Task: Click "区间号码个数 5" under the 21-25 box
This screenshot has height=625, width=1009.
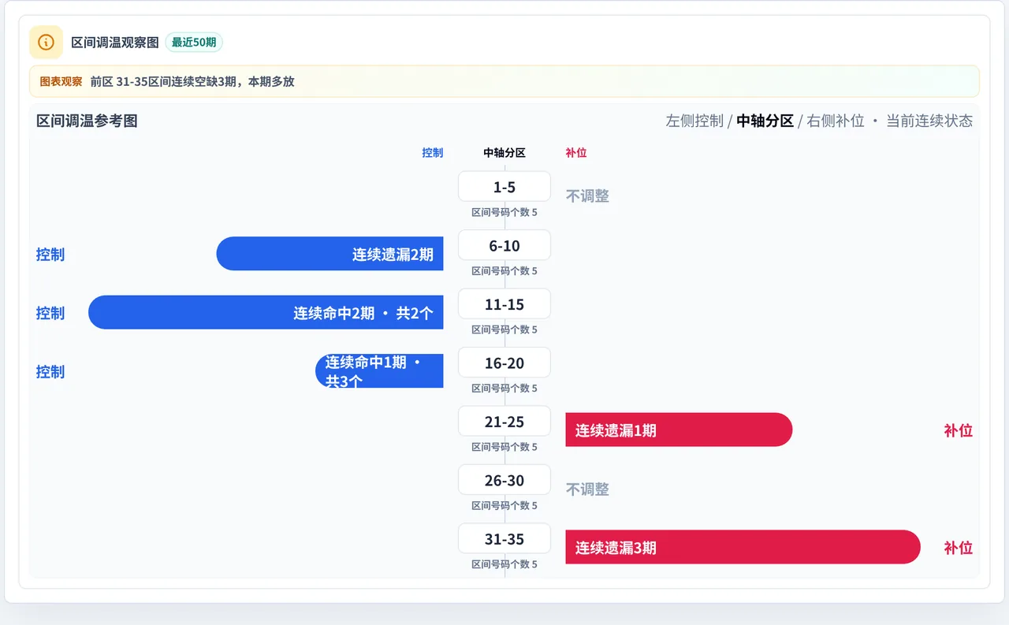Action: click(x=504, y=447)
